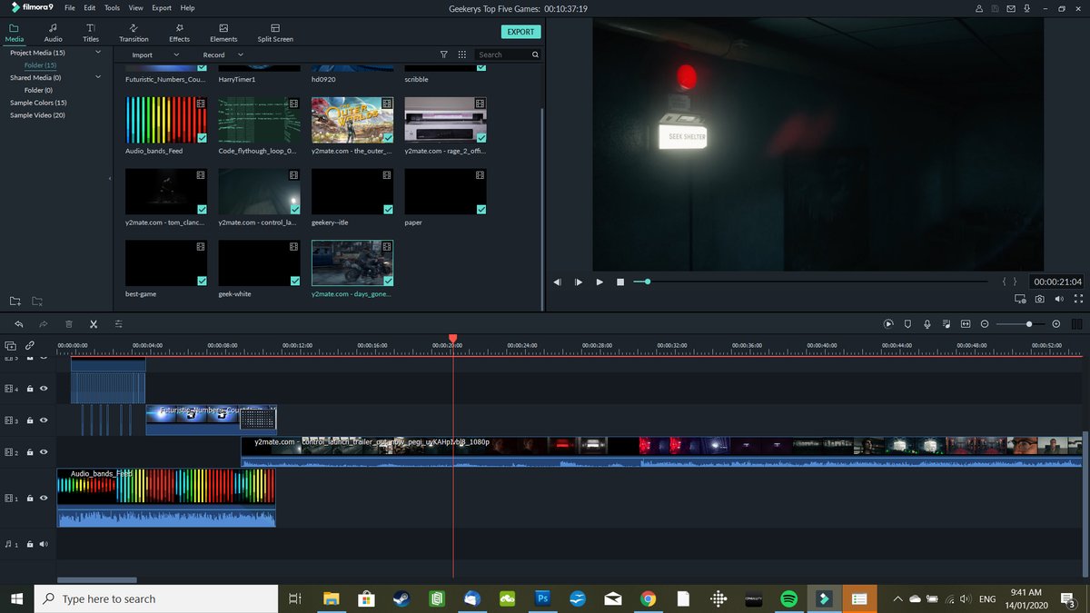Image resolution: width=1090 pixels, height=613 pixels.
Task: Switch media grid view icon
Action: 462,54
